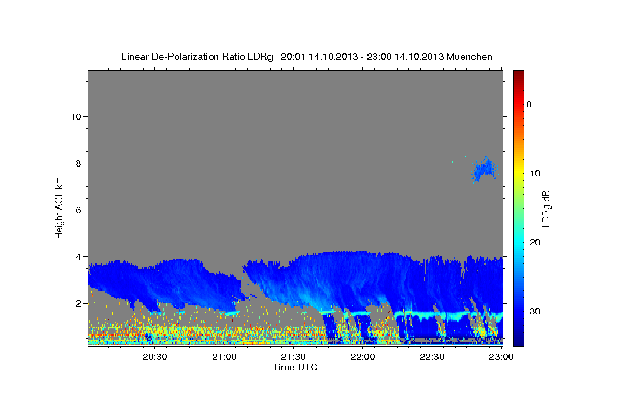Click the height tick label 4
The height and width of the screenshot is (415, 622).
[77, 256]
